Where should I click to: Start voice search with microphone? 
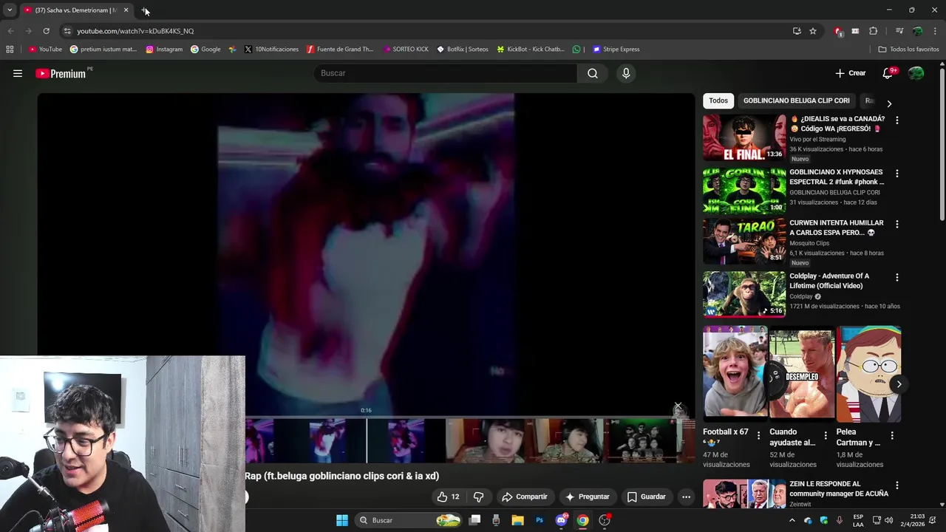[x=626, y=73]
